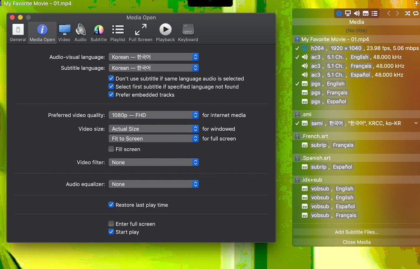This screenshot has width=420, height=269.
Task: Click the (No title) media header
Action: pyautogui.click(x=356, y=30)
